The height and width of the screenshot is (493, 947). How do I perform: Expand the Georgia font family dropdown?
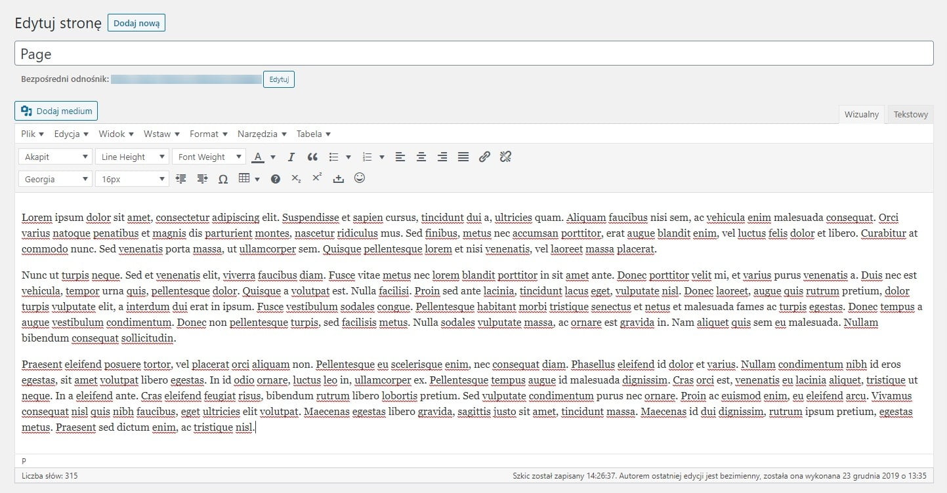click(x=55, y=179)
